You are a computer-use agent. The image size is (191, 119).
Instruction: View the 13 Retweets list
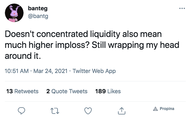pyautogui.click(x=22, y=91)
